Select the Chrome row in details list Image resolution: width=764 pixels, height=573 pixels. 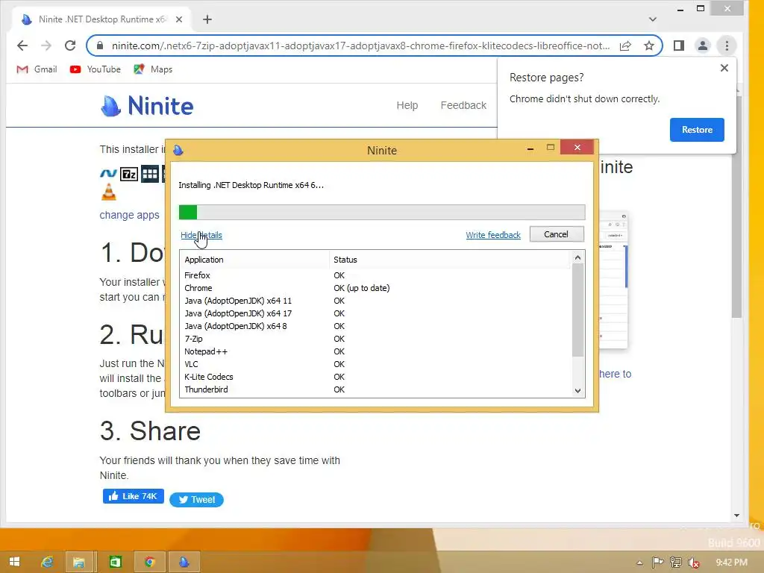pos(375,288)
